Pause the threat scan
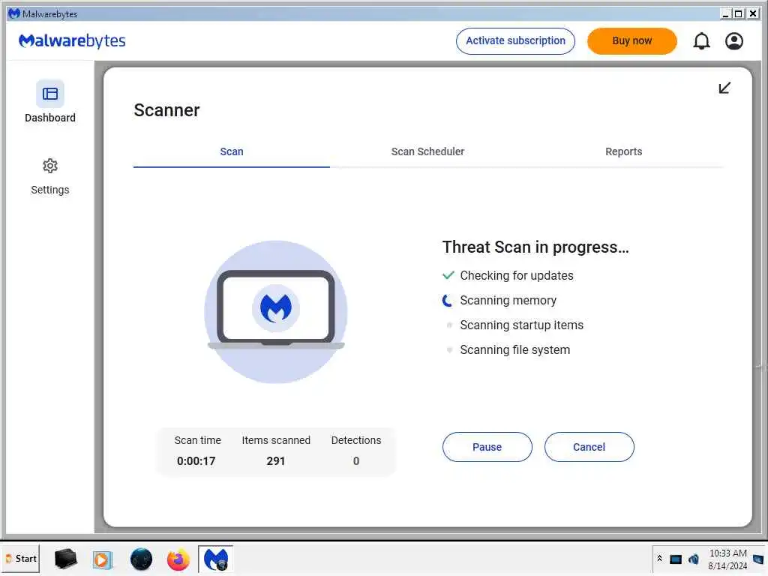The height and width of the screenshot is (576, 768). 487,447
